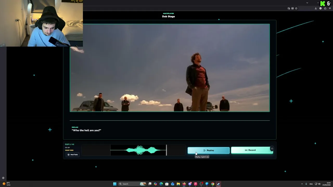The width and height of the screenshot is (333, 187).
Task: Open the volume control in system tray
Action: point(319,184)
